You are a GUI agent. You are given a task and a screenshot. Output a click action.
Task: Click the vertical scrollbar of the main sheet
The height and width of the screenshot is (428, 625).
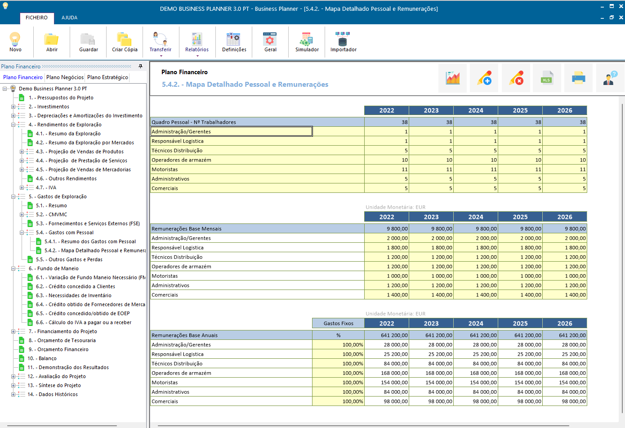pyautogui.click(x=622, y=258)
